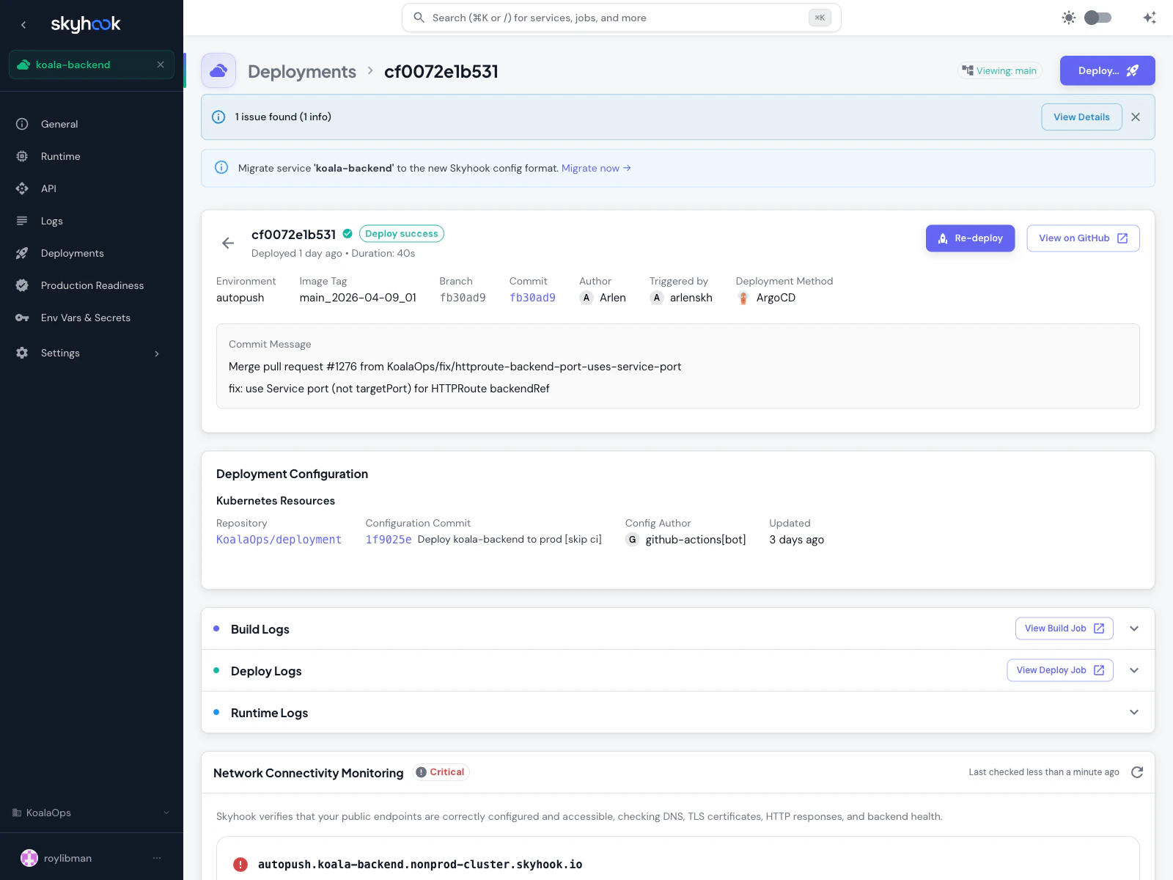1173x880 pixels.
Task: Expand the Runtime Logs panel
Action: [1133, 712]
